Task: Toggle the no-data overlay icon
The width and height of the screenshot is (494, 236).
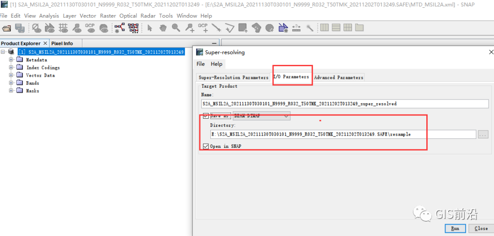Action: pos(37,28)
